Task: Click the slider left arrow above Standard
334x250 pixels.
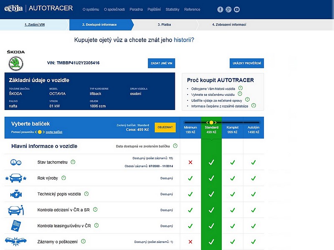Action: point(207,122)
